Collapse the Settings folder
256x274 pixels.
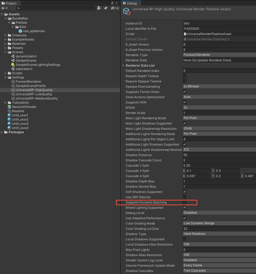[6, 77]
